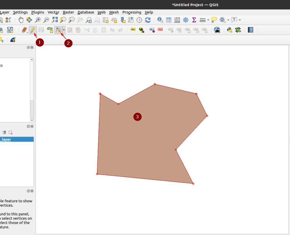Toggle Show Map Tips speech bubble
Screen dimensions: 290x235
point(214,20)
